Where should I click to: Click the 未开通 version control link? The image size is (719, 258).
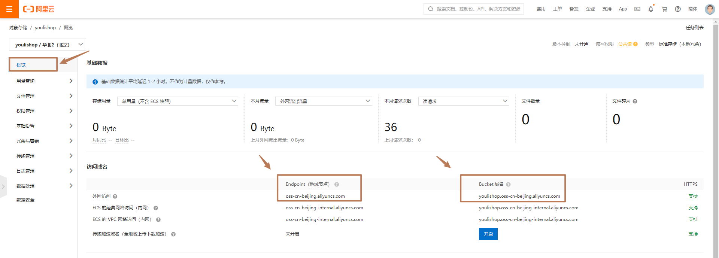[582, 44]
